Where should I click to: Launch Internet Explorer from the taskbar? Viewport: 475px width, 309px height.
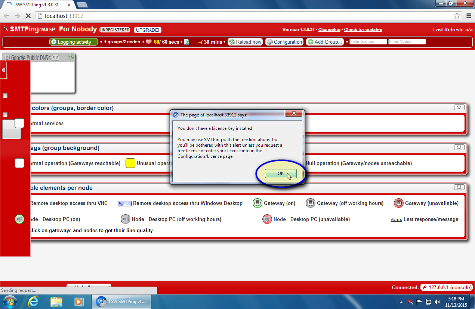coord(33,302)
